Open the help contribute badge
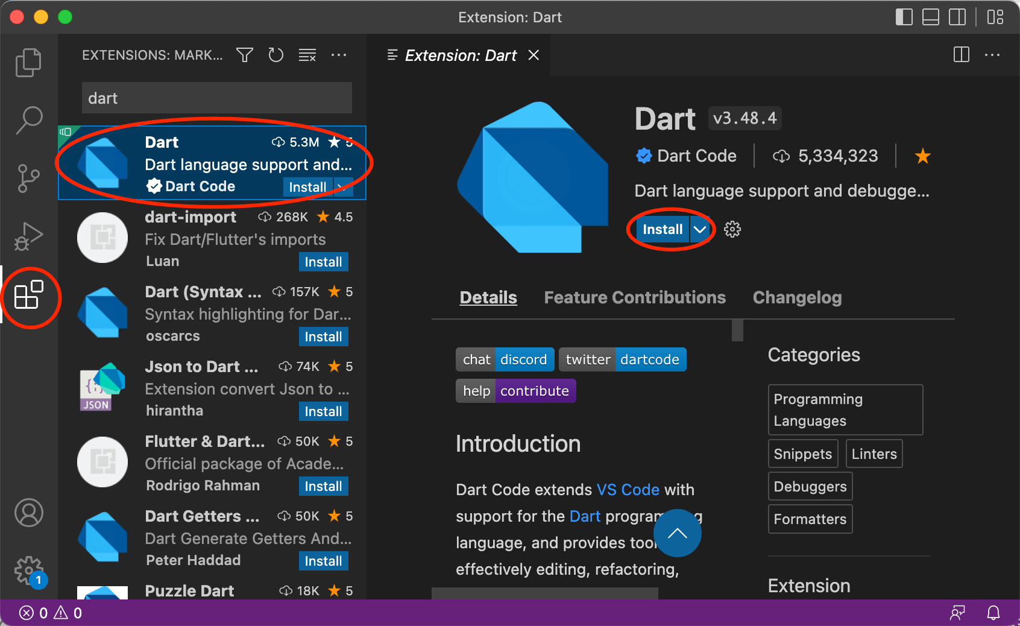Screen dimensions: 1020x626 tap(516, 391)
